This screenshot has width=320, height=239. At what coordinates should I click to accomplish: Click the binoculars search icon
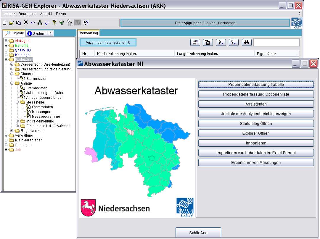pyautogui.click(x=246, y=43)
